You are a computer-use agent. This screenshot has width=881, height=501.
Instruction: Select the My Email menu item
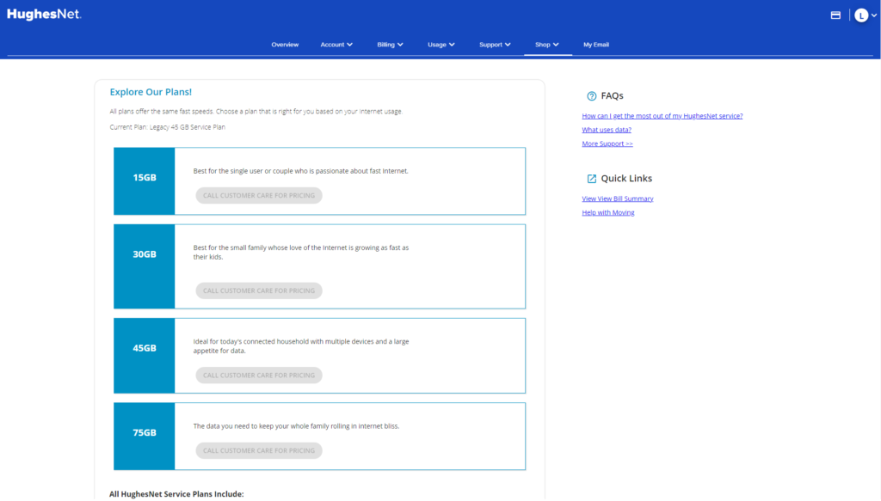596,44
